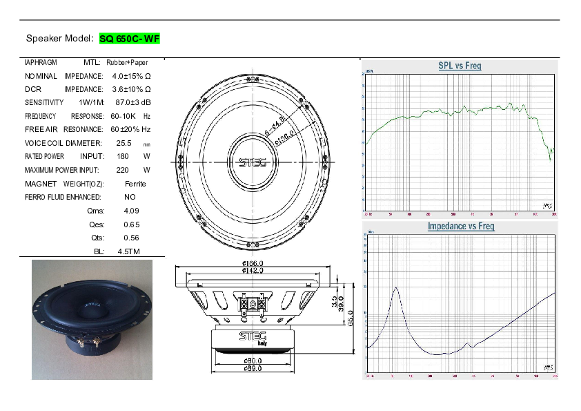Screen dimensions: 581x411
Task: Select the rated power input value 180
Action: 123,157
